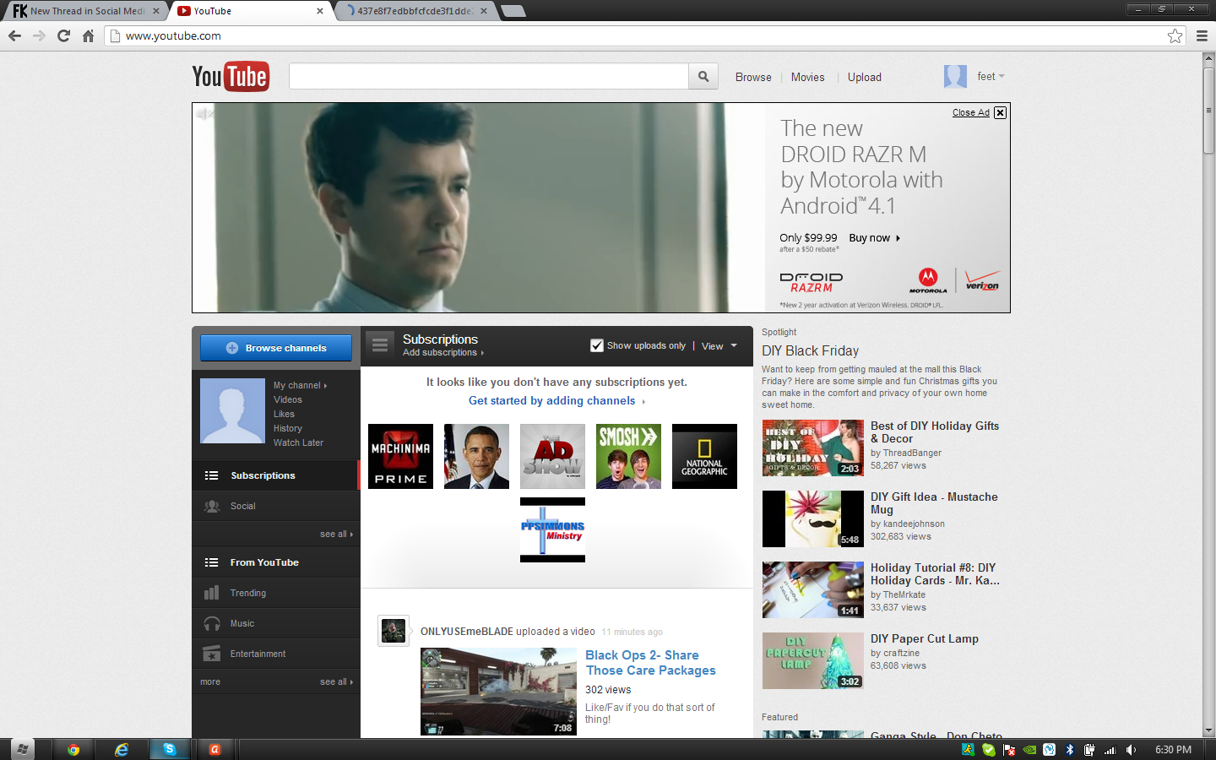Click the page vertical scrollbar thumb
This screenshot has width=1216, height=760.
[1208, 110]
